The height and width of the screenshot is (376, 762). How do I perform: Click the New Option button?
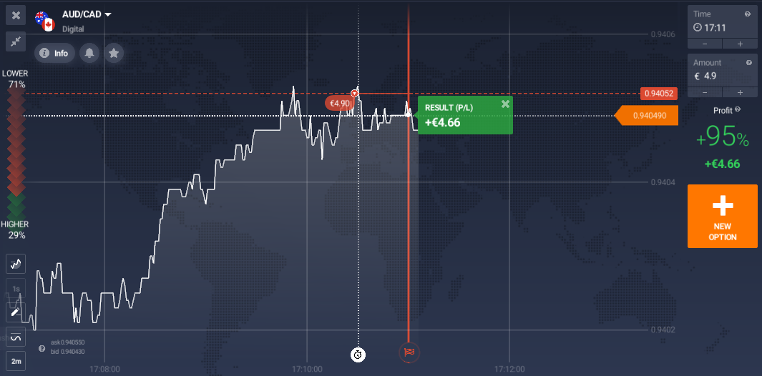click(x=722, y=216)
